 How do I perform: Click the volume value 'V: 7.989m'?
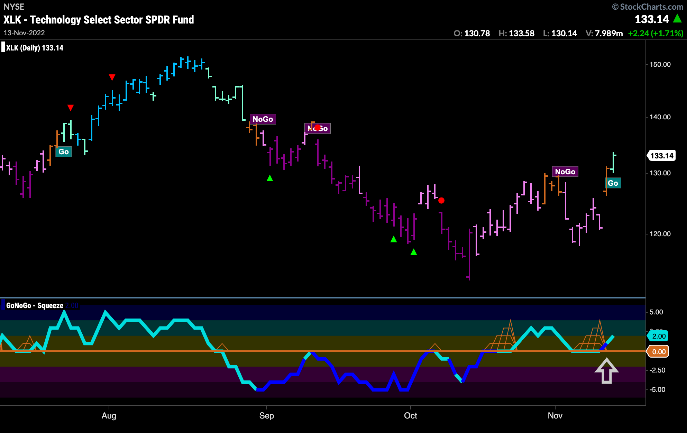click(604, 34)
